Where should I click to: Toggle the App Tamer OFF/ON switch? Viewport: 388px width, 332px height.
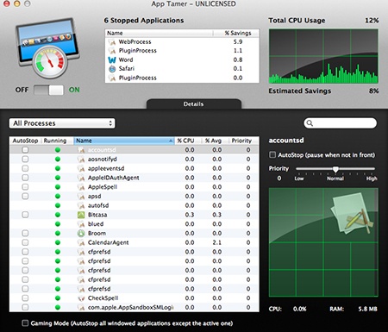coord(48,90)
